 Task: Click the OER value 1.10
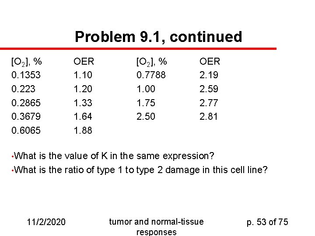tap(83, 75)
